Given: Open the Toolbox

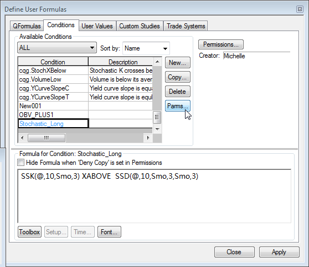Looking at the screenshot, I should click(x=29, y=232).
